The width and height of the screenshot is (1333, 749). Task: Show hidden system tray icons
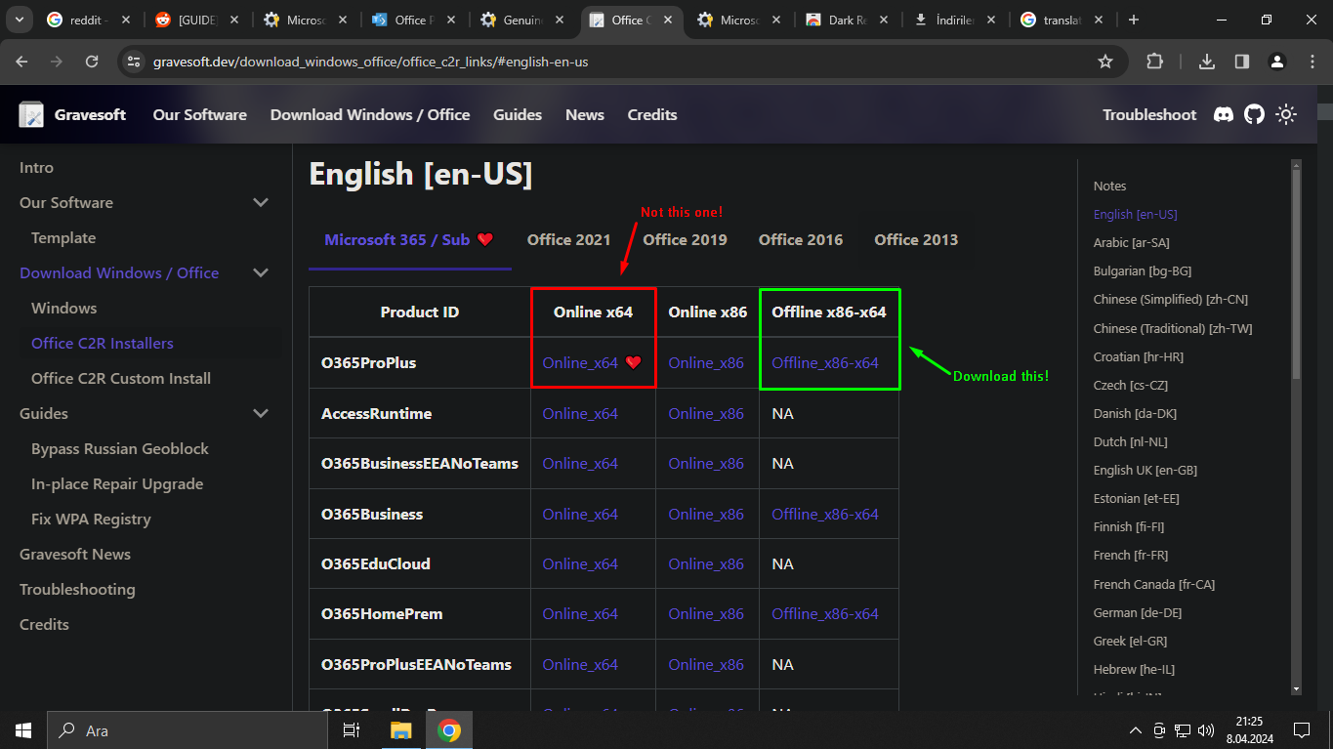click(x=1135, y=729)
